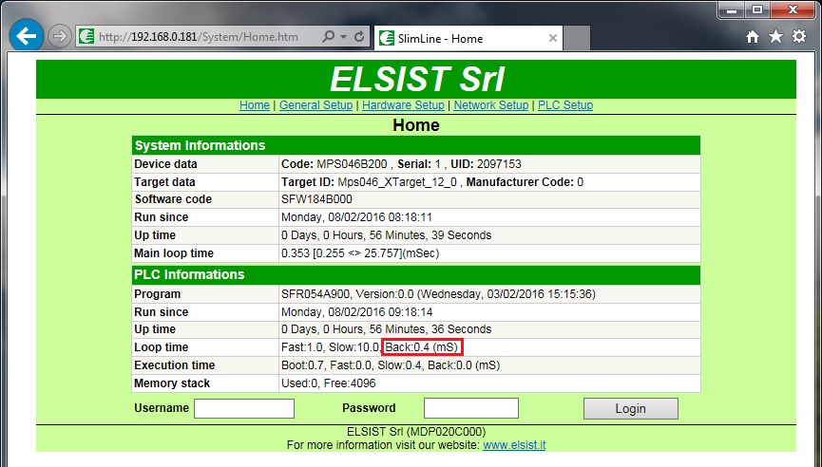Click up time 56 Minutes, 36 Seconds

(387, 329)
